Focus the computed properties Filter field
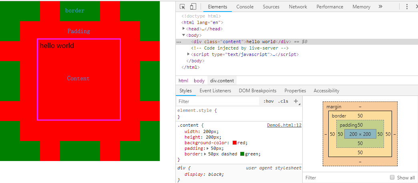The width and height of the screenshot is (418, 183). pos(346,177)
